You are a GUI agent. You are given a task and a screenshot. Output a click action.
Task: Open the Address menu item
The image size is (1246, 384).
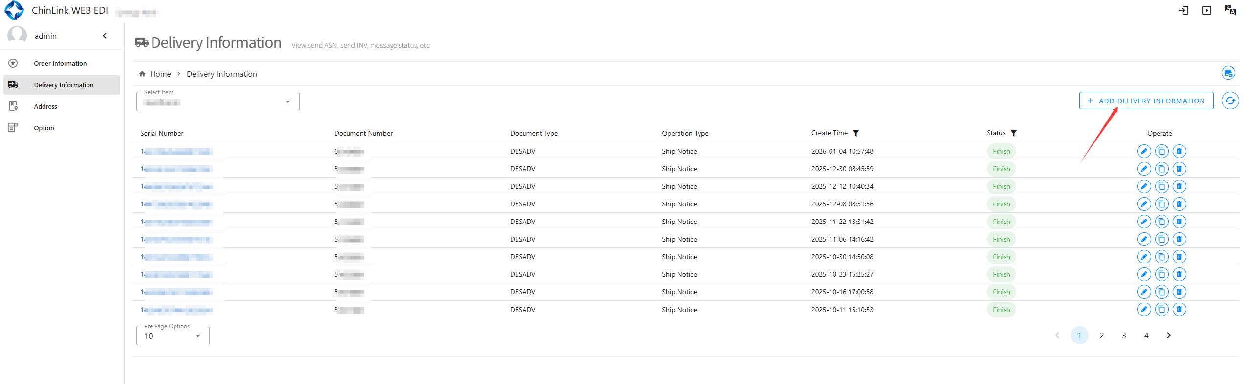45,106
